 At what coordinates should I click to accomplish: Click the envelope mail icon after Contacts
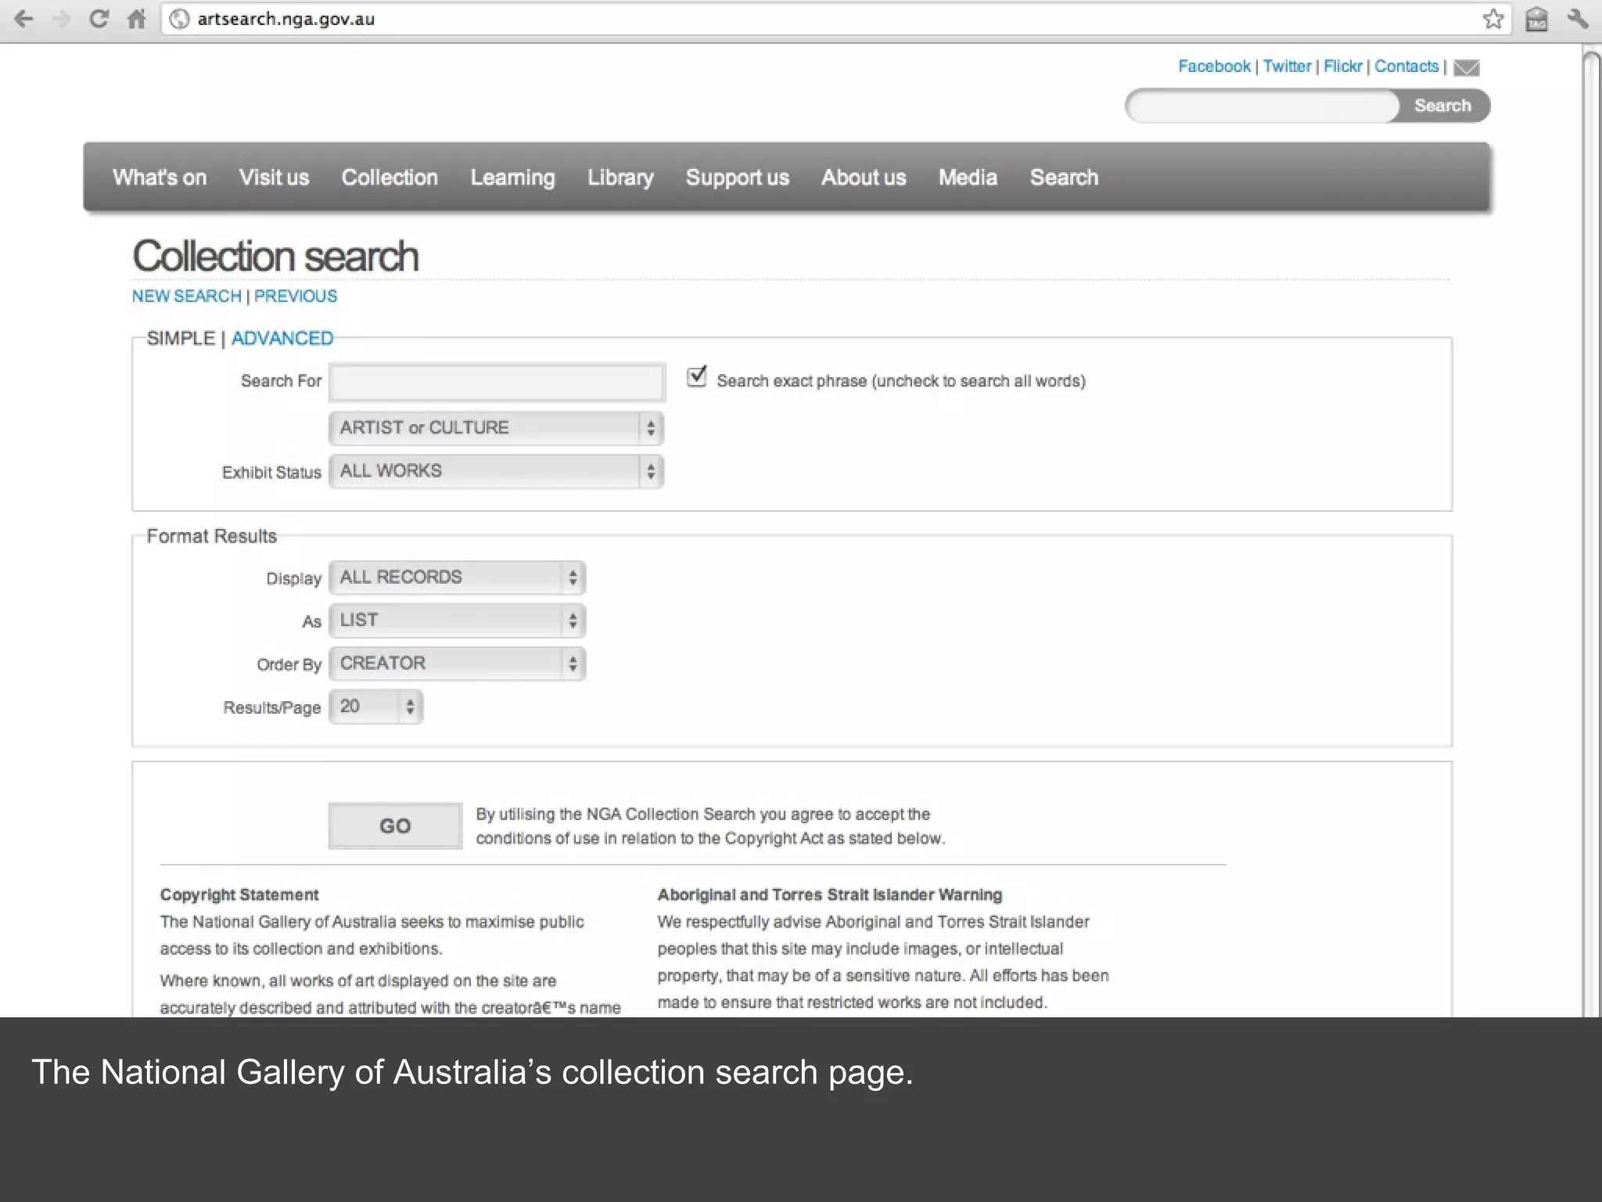point(1466,68)
